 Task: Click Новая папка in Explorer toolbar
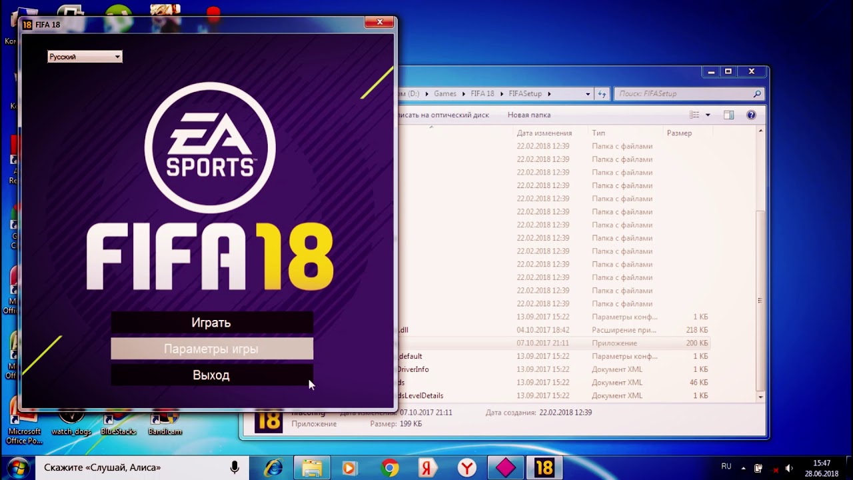coord(529,115)
